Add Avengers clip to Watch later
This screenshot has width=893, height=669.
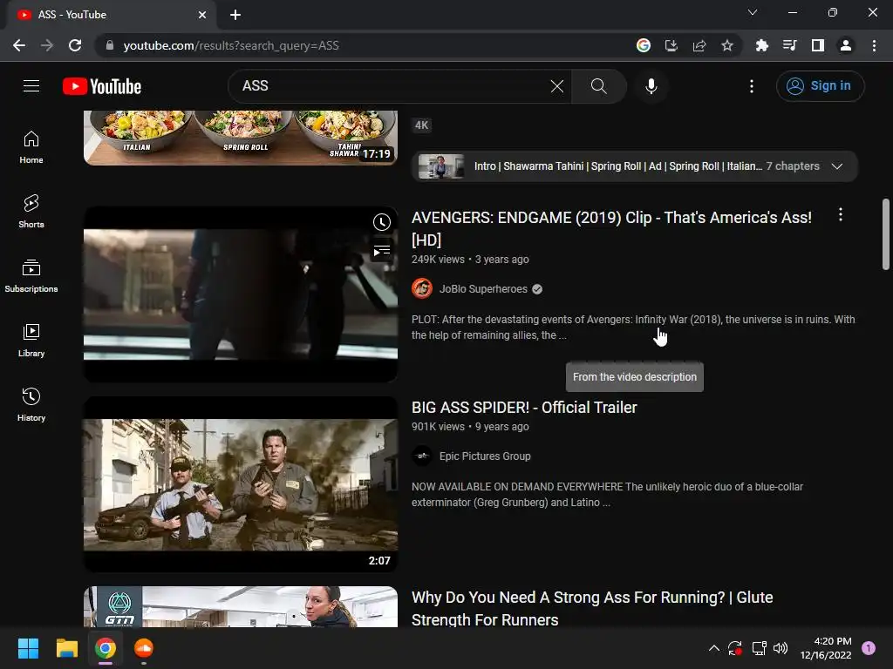[x=382, y=222]
